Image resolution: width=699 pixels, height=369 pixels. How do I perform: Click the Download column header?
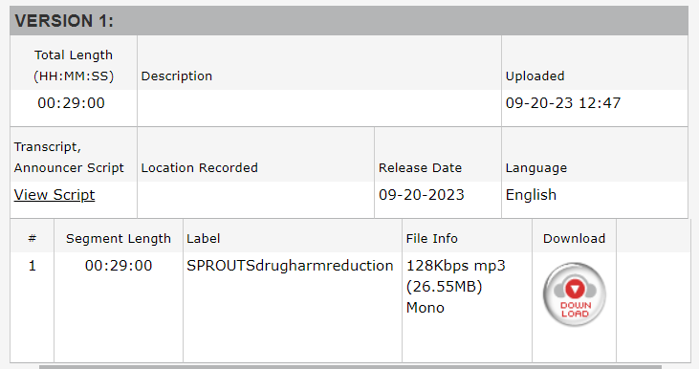[574, 238]
